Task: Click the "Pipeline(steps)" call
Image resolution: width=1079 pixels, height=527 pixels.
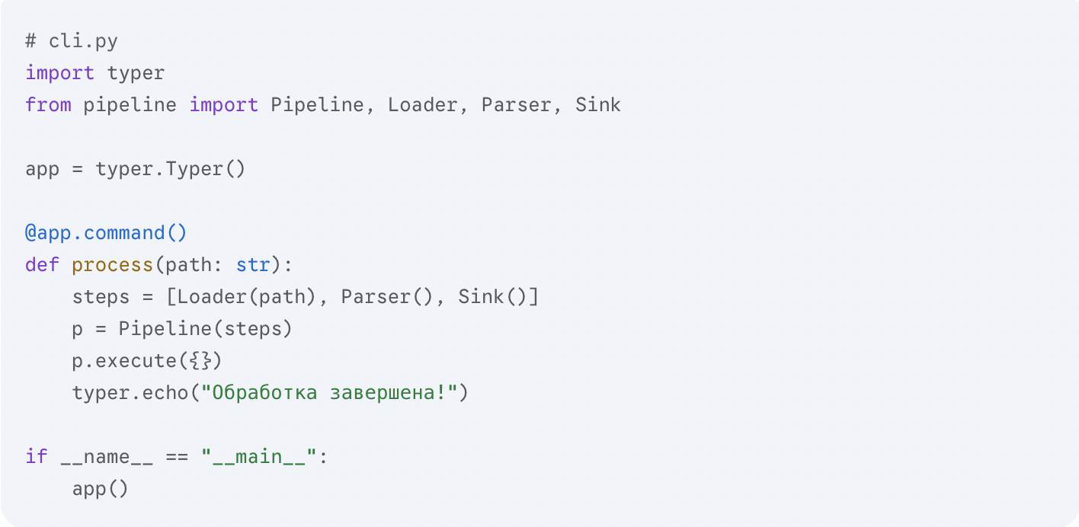Action: 205,329
